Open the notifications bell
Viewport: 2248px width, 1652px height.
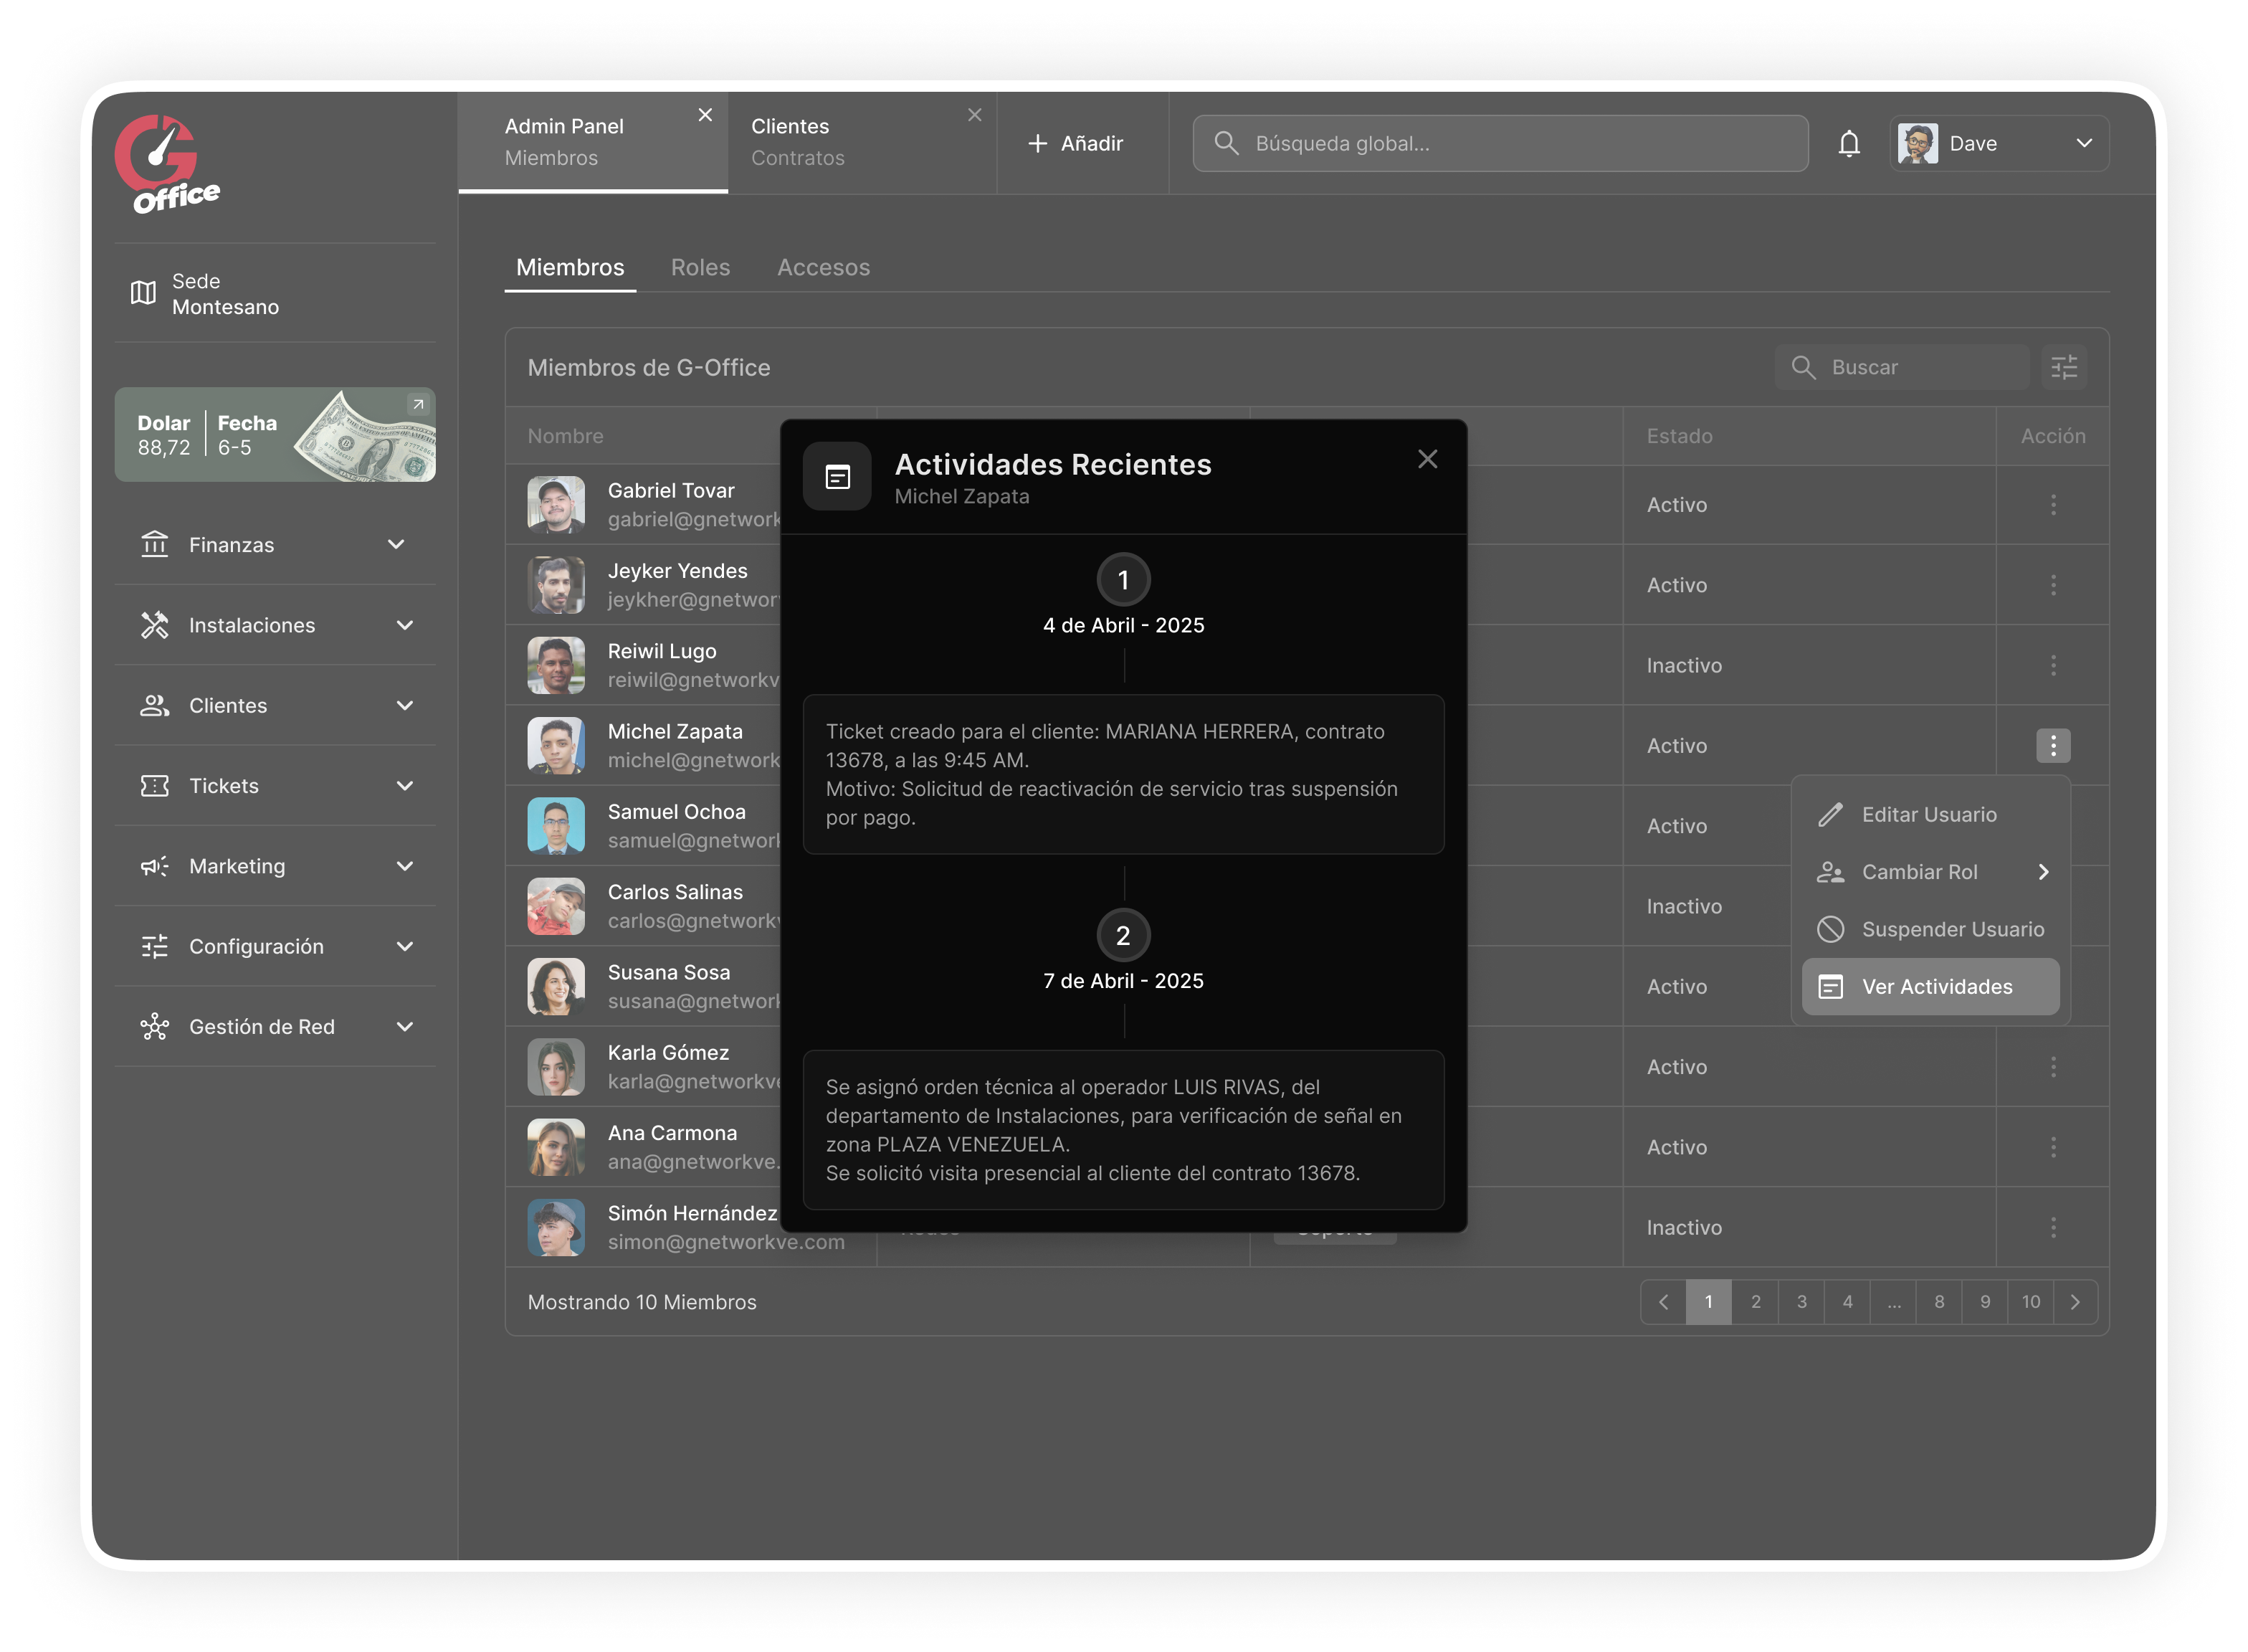pos(1848,143)
